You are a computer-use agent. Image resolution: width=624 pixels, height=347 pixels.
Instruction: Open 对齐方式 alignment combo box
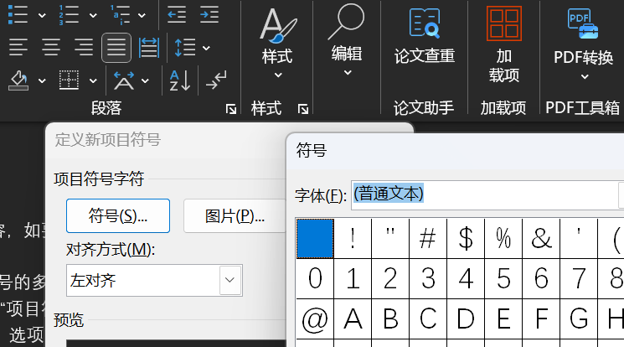[x=154, y=281]
